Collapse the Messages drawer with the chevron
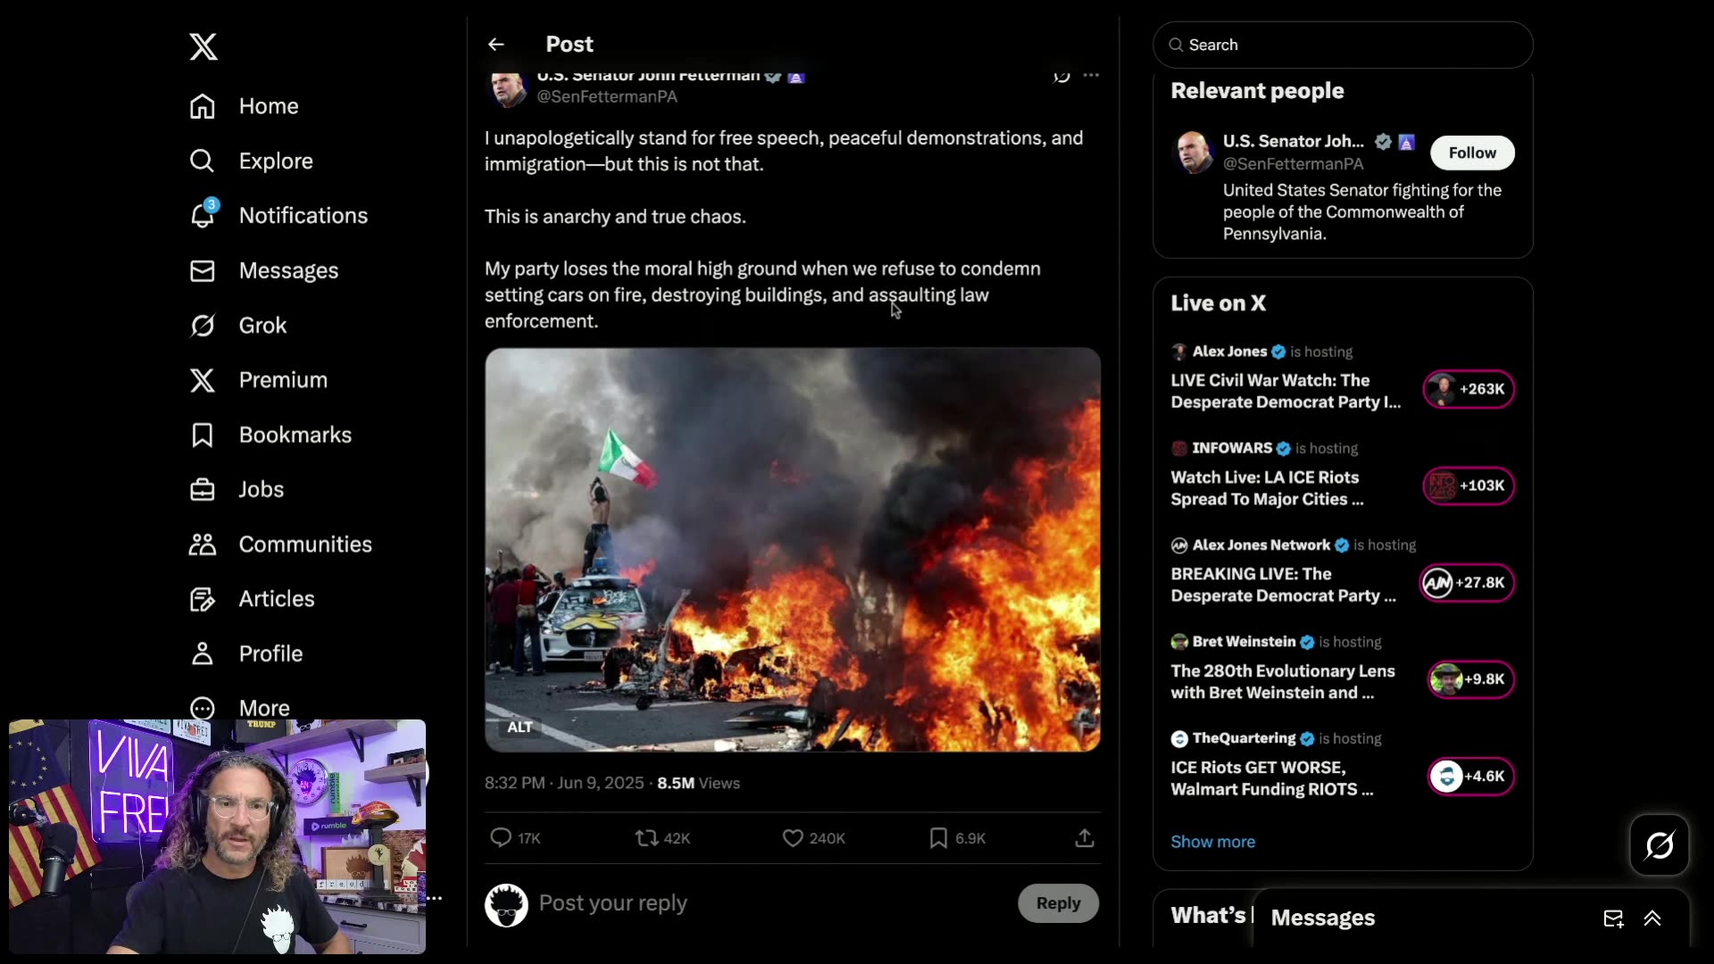 point(1653,918)
